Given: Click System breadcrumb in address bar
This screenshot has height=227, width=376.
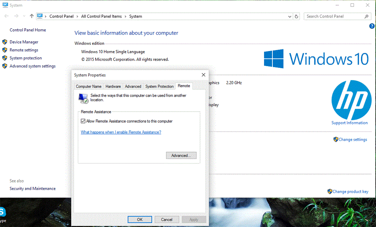Looking at the screenshot, I should (x=135, y=16).
